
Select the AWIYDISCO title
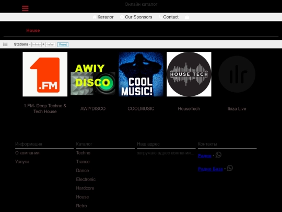tap(93, 108)
